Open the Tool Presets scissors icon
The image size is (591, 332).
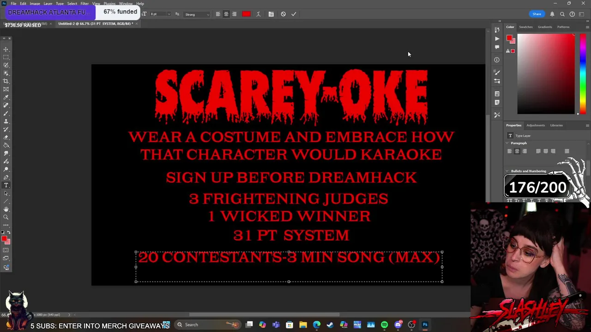point(497,114)
